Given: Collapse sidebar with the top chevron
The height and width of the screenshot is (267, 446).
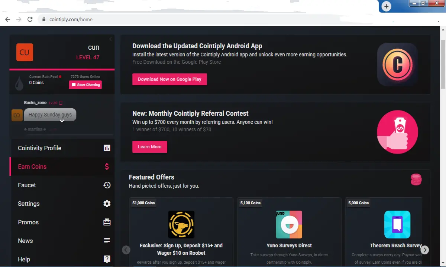Looking at the screenshot, I should coord(110,39).
